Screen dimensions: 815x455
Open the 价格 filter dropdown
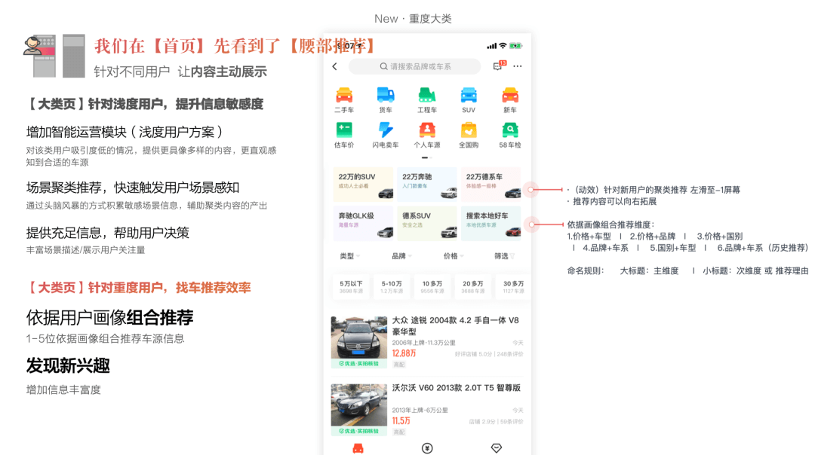tap(454, 256)
